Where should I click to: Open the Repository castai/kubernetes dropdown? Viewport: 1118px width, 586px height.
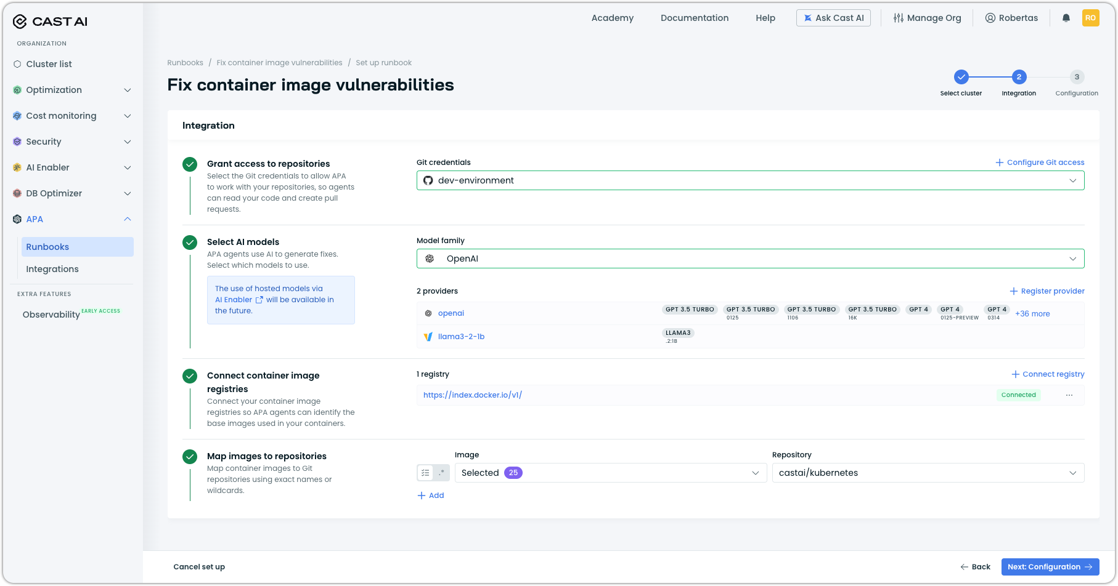928,473
